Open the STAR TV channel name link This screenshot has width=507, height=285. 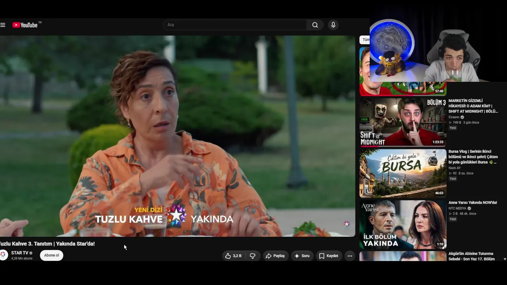(x=20, y=253)
